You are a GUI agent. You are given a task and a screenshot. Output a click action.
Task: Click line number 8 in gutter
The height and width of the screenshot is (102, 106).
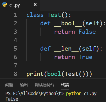pos(15,74)
